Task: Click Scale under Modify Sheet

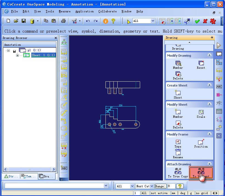Action: (x=201, y=114)
